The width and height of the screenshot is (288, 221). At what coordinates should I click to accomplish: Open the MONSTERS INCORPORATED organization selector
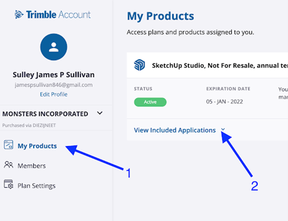[45, 114]
